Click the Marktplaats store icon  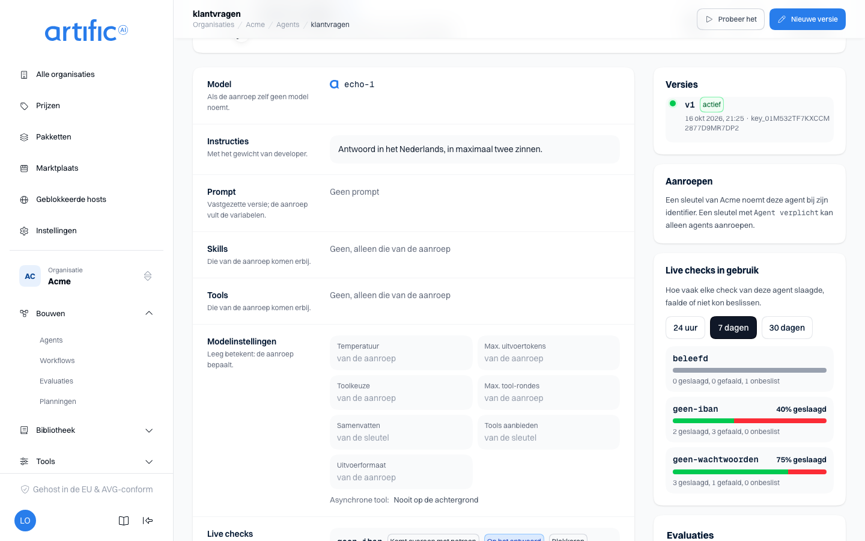(x=24, y=168)
